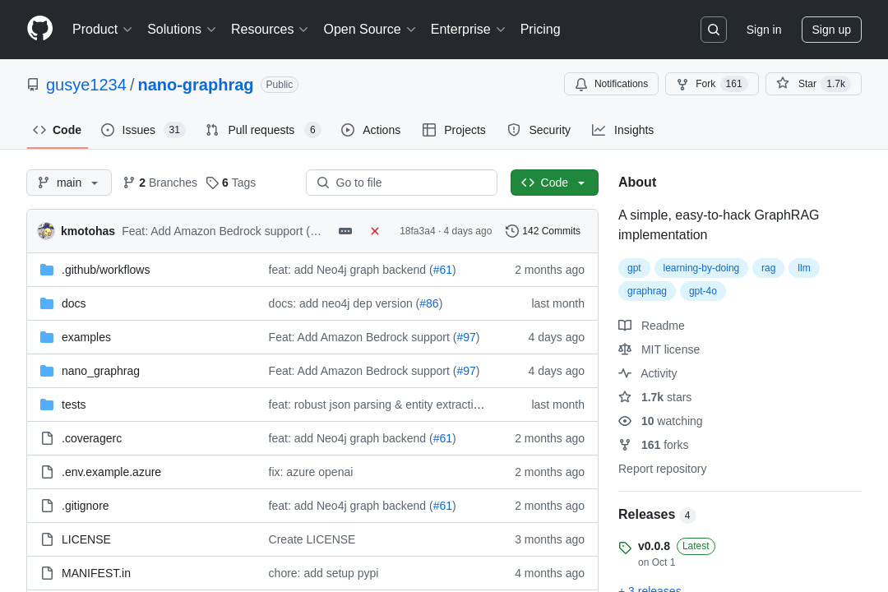Click the llm topic tag
This screenshot has width=888, height=592.
click(803, 268)
